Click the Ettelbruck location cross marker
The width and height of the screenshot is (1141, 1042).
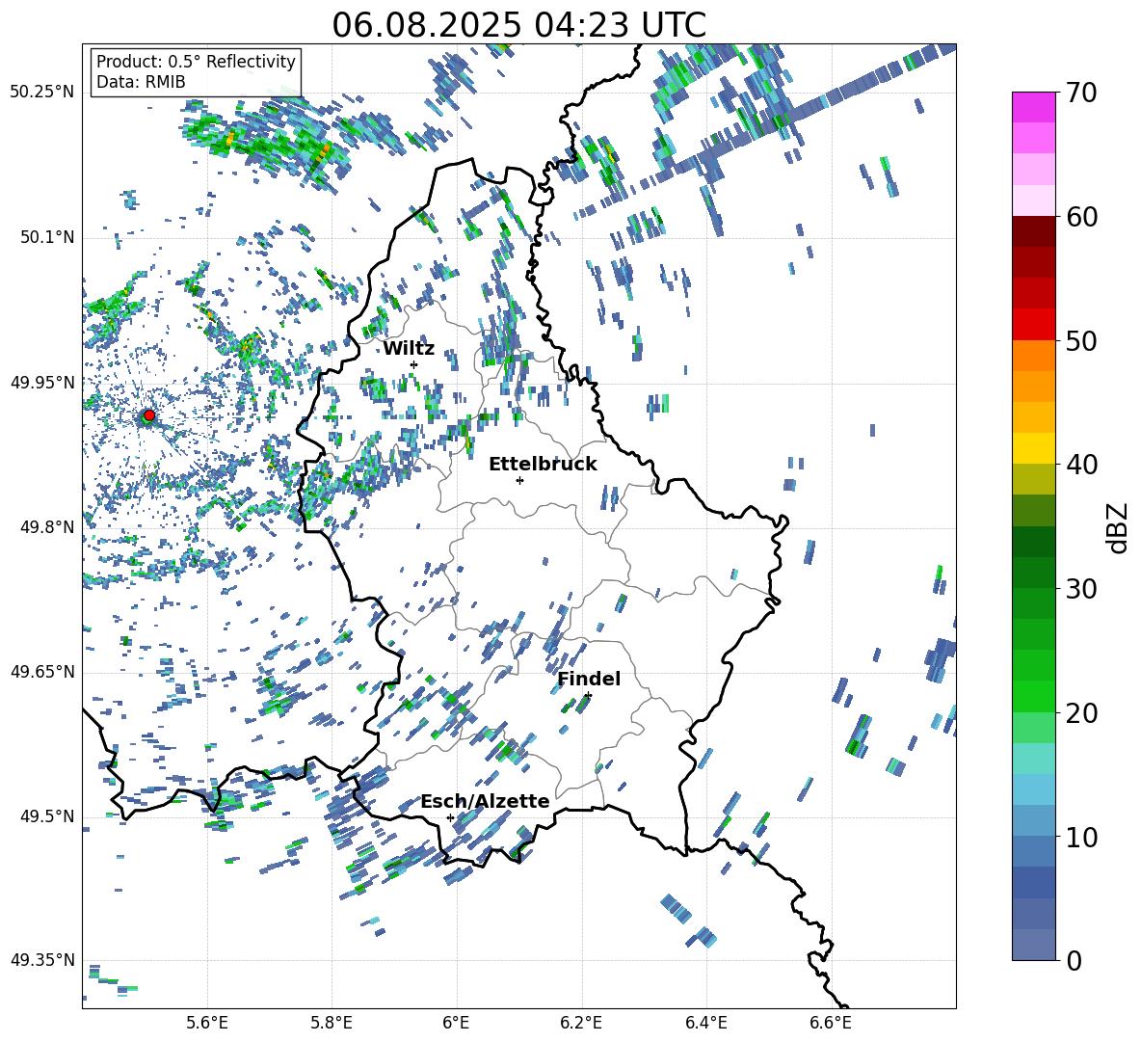tap(519, 480)
